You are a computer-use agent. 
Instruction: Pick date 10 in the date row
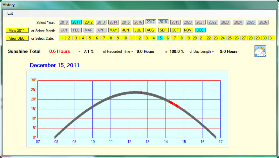click(125, 38)
